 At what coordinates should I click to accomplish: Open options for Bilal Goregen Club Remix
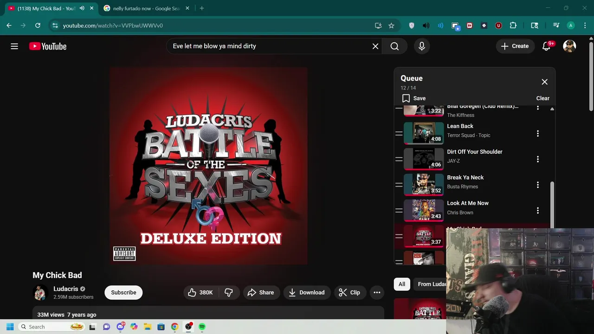538,108
